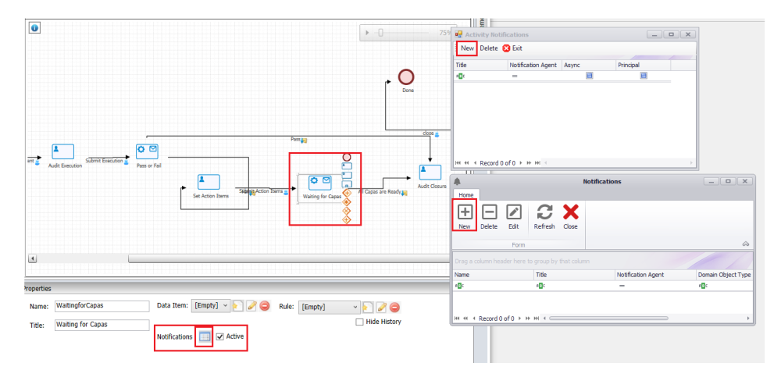Click the new Data Item star icon
This screenshot has height=370, width=781.
(238, 306)
